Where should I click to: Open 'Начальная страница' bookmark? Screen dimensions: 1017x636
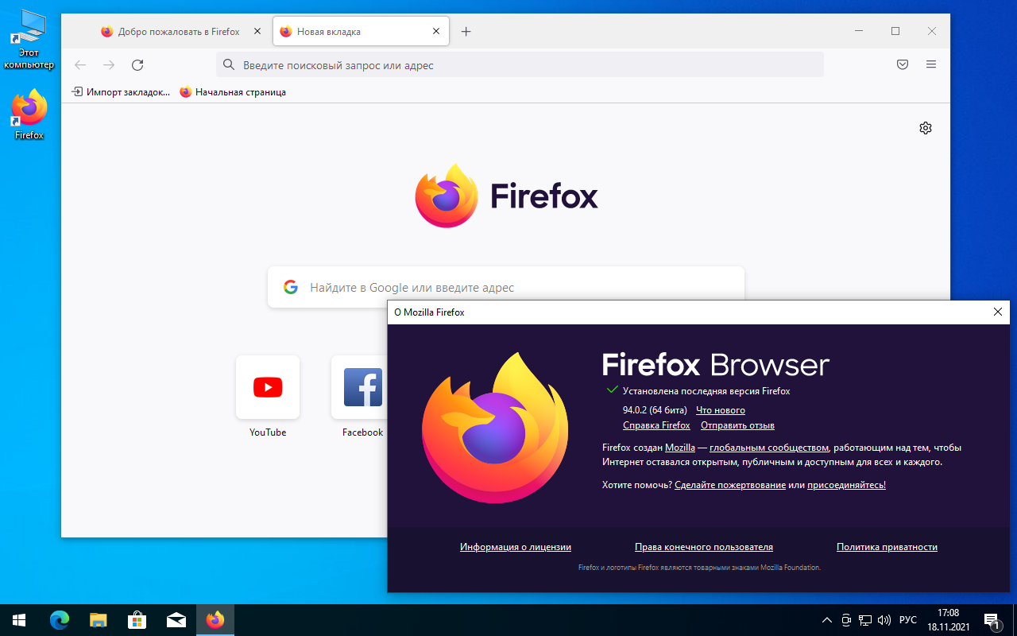(x=233, y=92)
